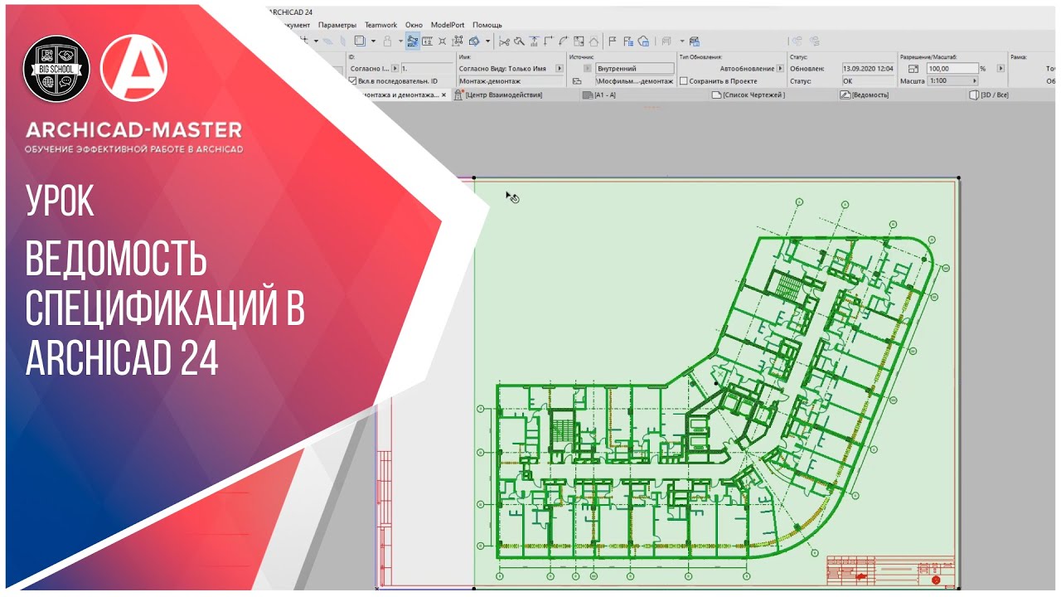Open dropdown arrow before layout publish icon
Image resolution: width=1061 pixels, height=597 pixels.
682,41
